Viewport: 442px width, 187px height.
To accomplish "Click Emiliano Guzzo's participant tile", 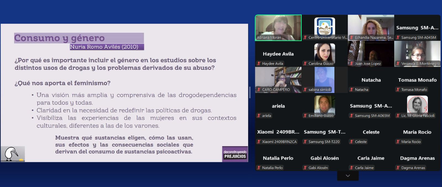I will (x=325, y=106).
